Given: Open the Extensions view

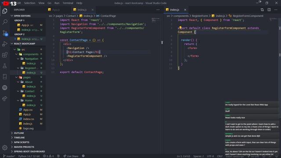Looking at the screenshot, I should click(x=5, y=55).
